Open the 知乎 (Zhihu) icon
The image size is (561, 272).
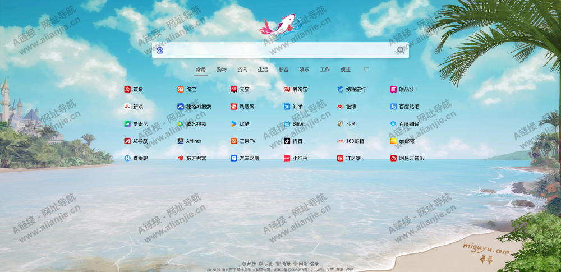coord(287,107)
